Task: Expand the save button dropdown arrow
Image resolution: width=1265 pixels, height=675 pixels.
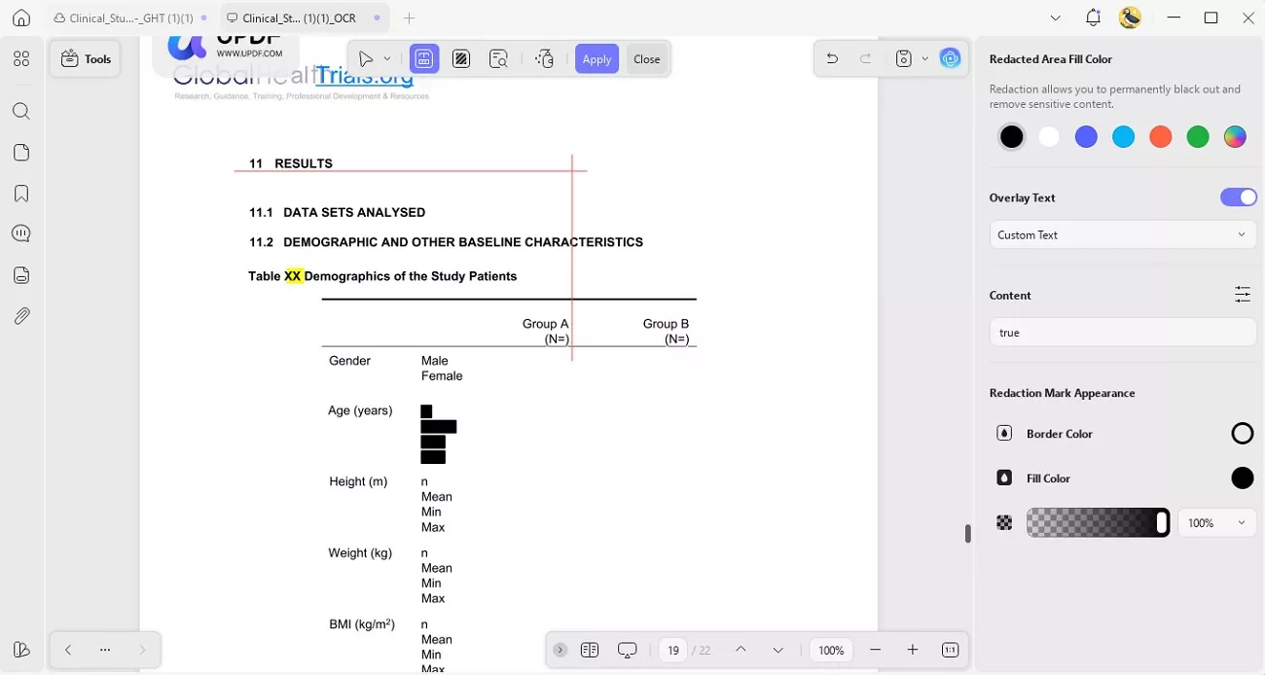Action: (x=925, y=58)
